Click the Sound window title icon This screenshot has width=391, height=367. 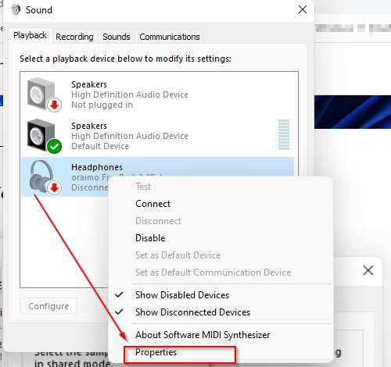click(16, 10)
